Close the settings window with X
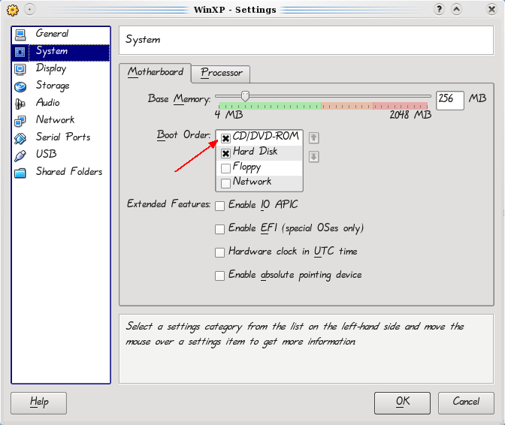This screenshot has width=505, height=425. tap(491, 10)
